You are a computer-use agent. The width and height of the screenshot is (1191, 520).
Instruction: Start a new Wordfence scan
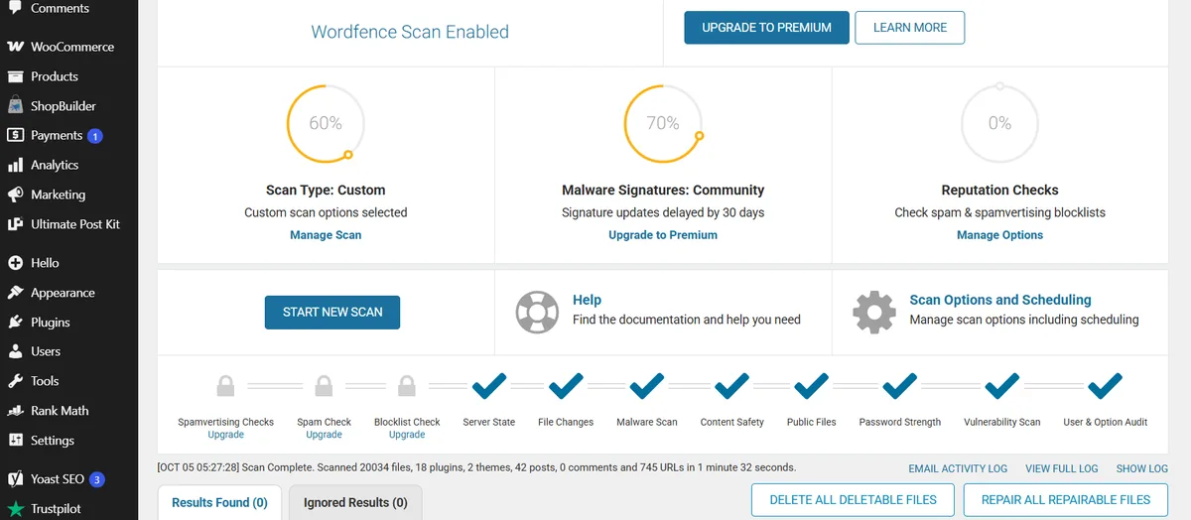pyautogui.click(x=331, y=312)
